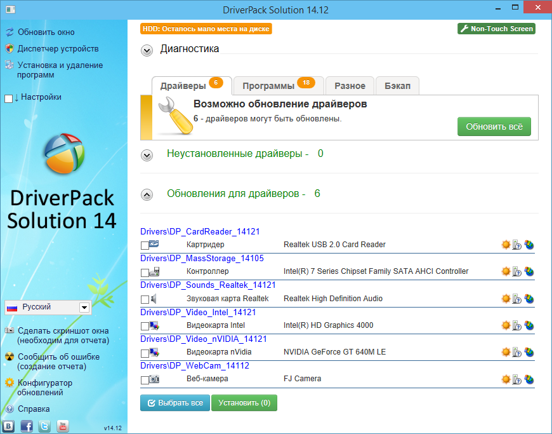
Task: Click the shield icon for Диспетчер устройств
Action: tap(10, 48)
